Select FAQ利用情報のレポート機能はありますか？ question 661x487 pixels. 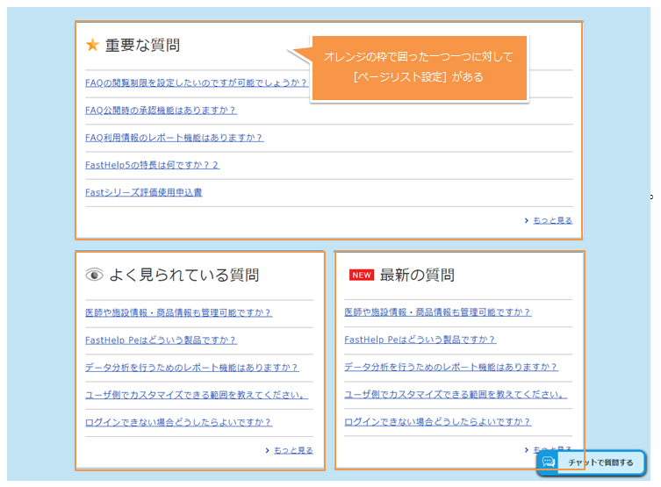click(174, 138)
